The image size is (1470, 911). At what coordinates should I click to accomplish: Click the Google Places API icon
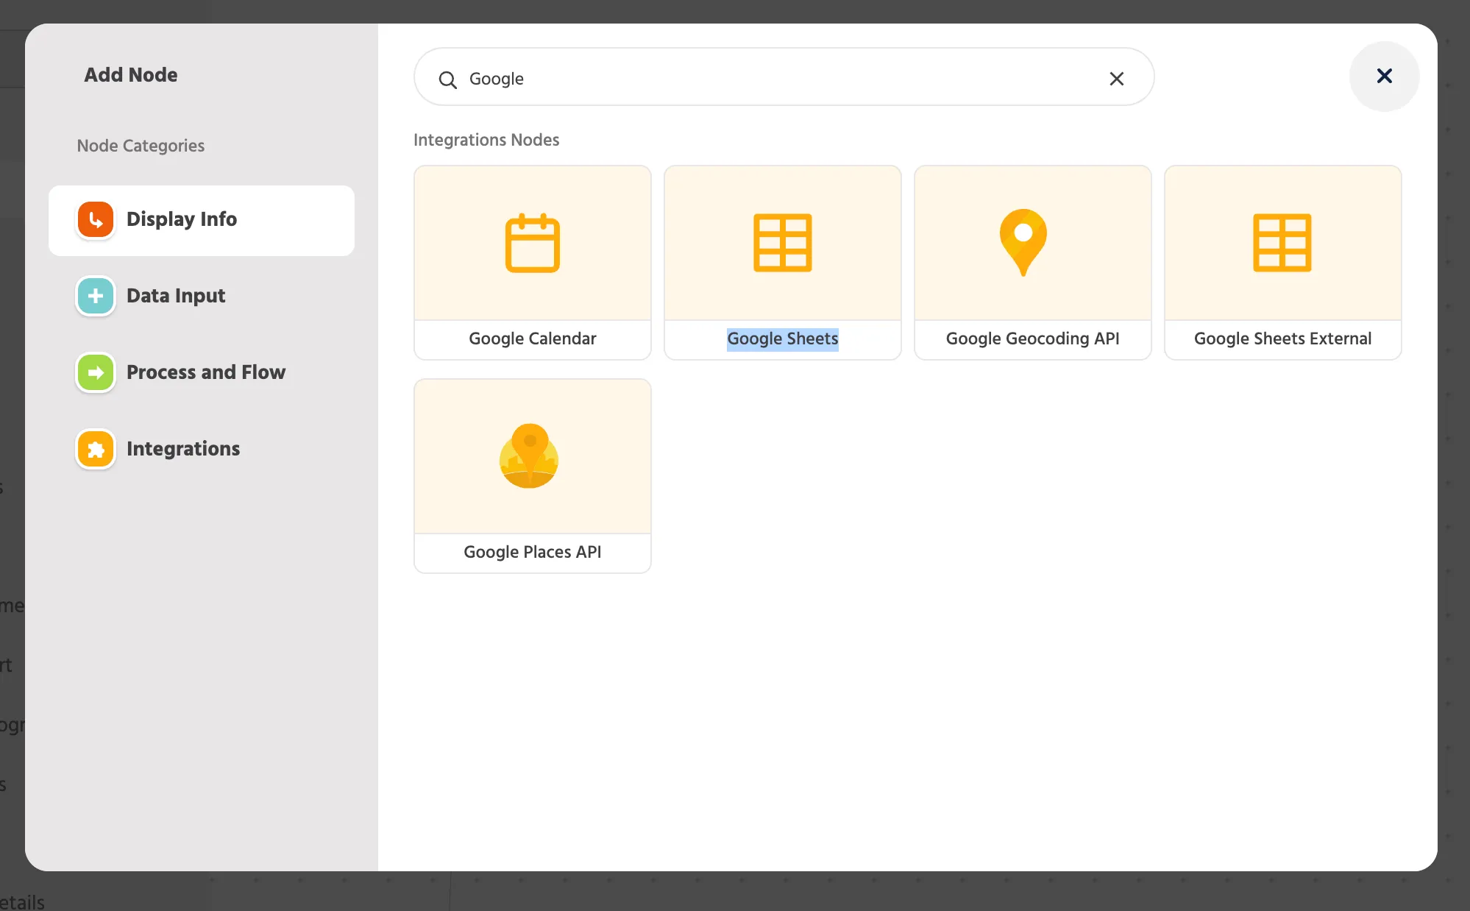[x=529, y=456]
